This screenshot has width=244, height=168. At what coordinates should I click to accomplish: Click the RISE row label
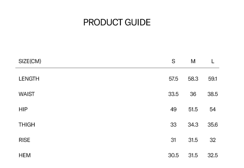pyautogui.click(x=24, y=140)
